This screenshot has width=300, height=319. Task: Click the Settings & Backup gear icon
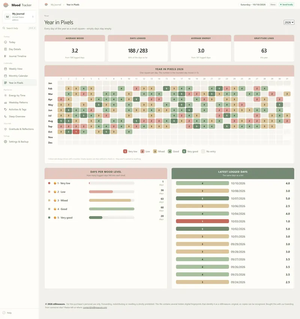pyautogui.click(x=6, y=141)
